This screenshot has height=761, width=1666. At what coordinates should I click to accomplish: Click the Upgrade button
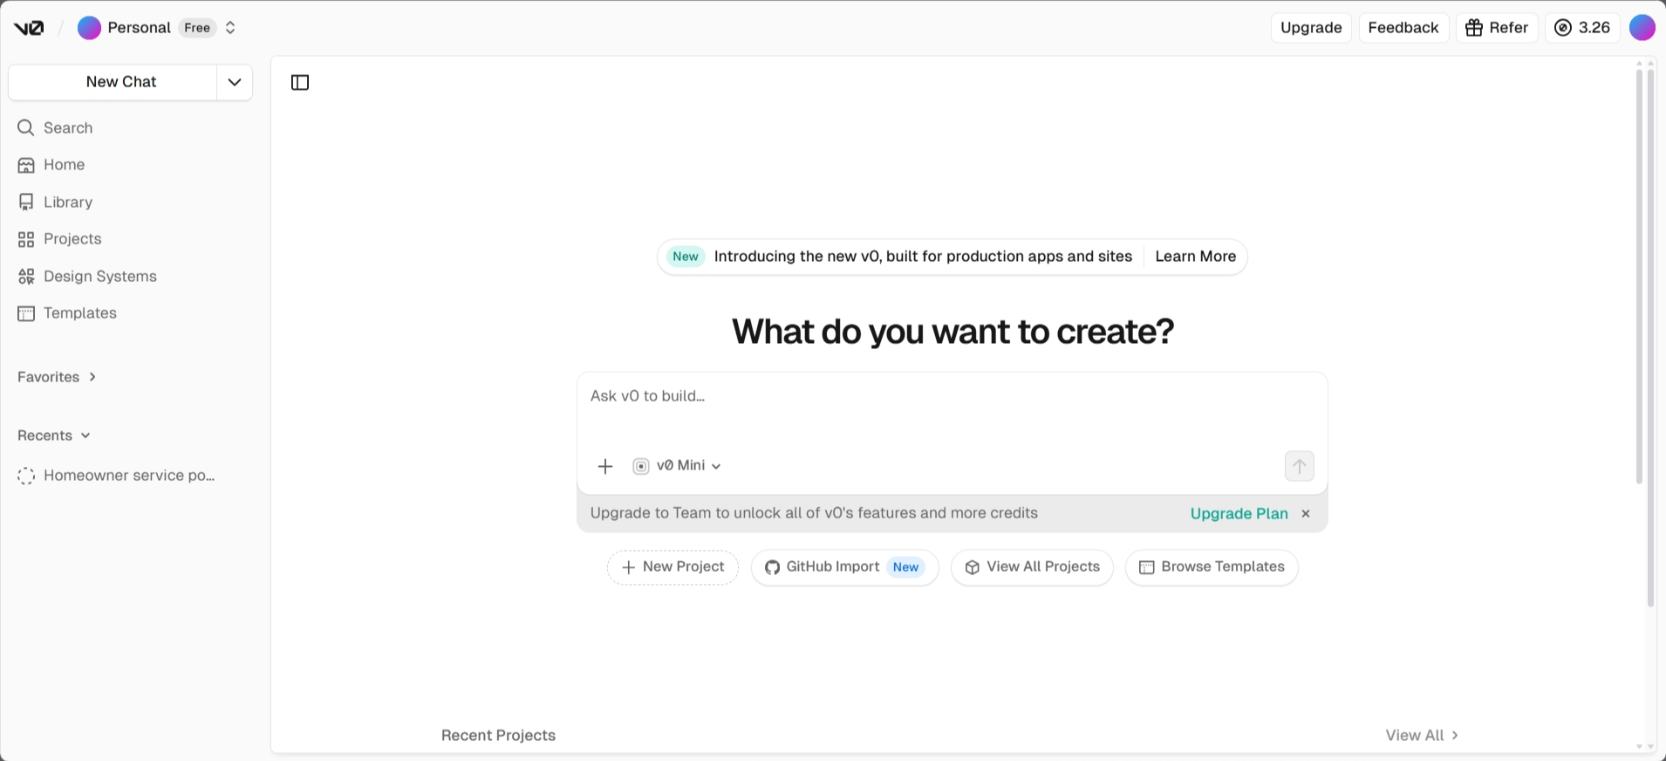coord(1311,28)
